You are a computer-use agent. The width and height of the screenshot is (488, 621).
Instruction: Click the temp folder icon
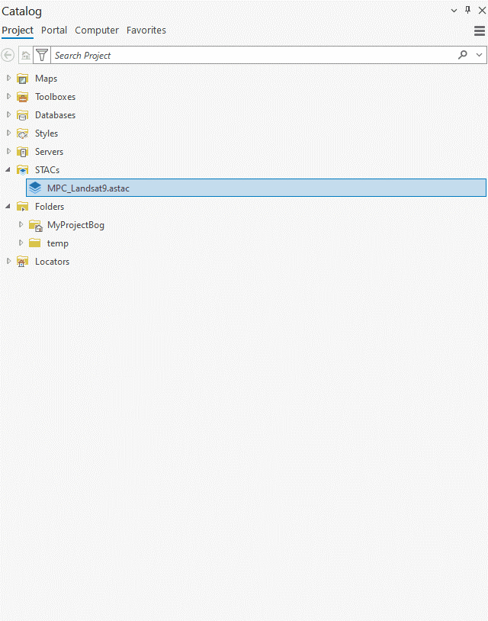coord(35,243)
